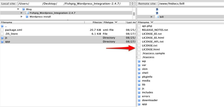Viewport: 224px width, 107px height.
Task: Select the .htaccess file on remote
Action: coord(148,57)
